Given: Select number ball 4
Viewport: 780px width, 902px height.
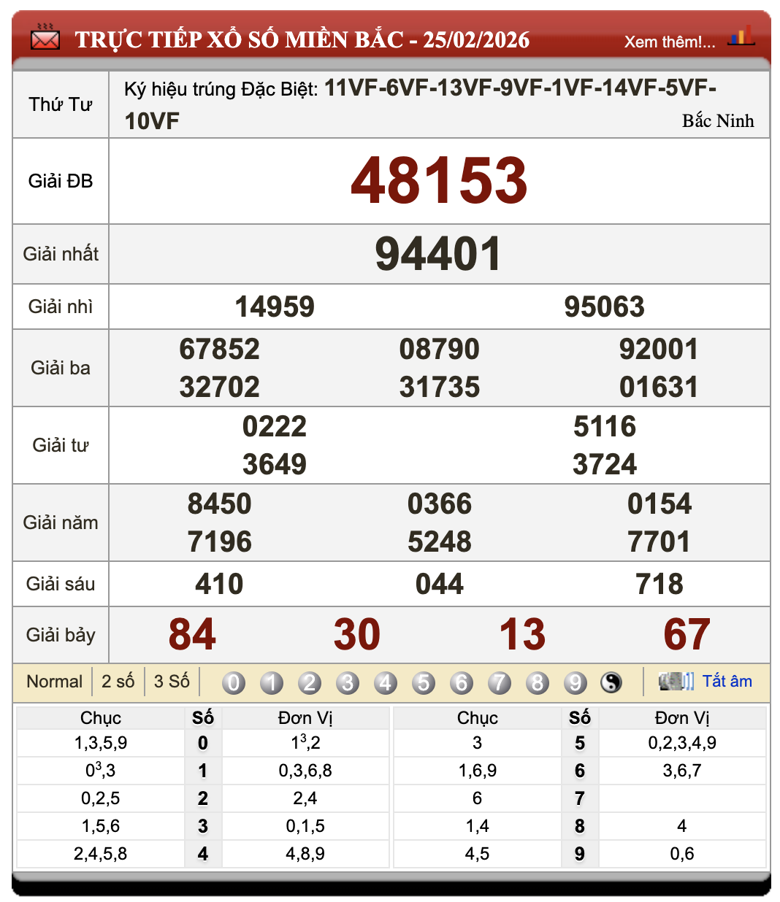Looking at the screenshot, I should click(386, 682).
